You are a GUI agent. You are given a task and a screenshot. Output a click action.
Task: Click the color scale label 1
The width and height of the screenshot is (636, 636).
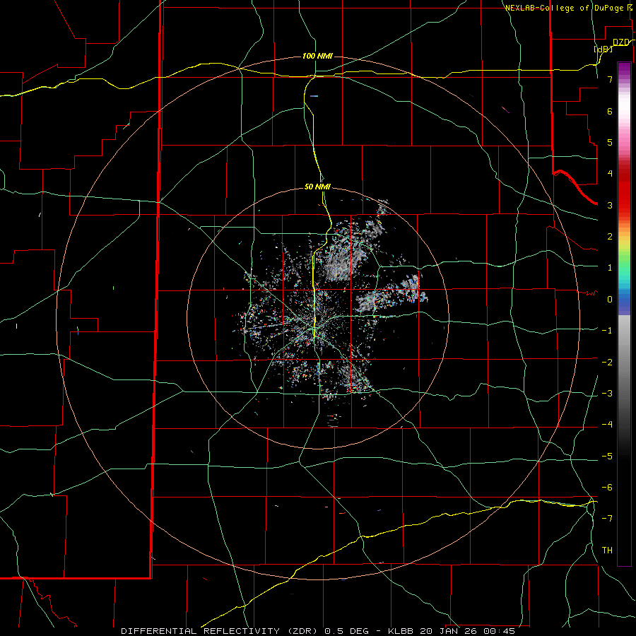[610, 268]
